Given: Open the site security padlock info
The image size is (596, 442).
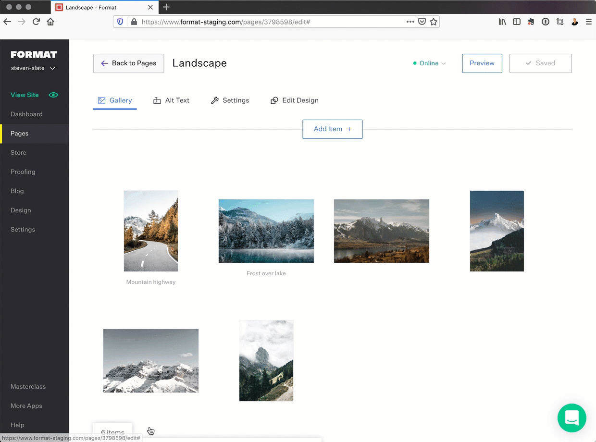Looking at the screenshot, I should (x=134, y=22).
